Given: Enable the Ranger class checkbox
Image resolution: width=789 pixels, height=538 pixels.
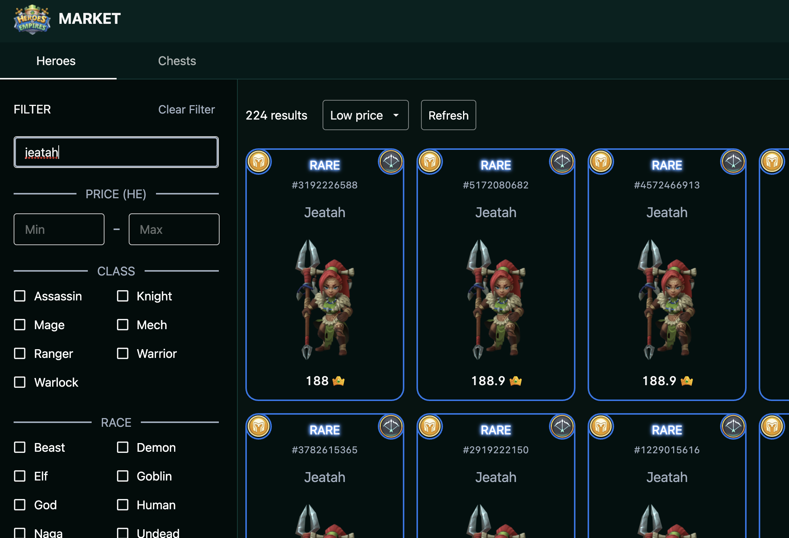Looking at the screenshot, I should click(20, 353).
